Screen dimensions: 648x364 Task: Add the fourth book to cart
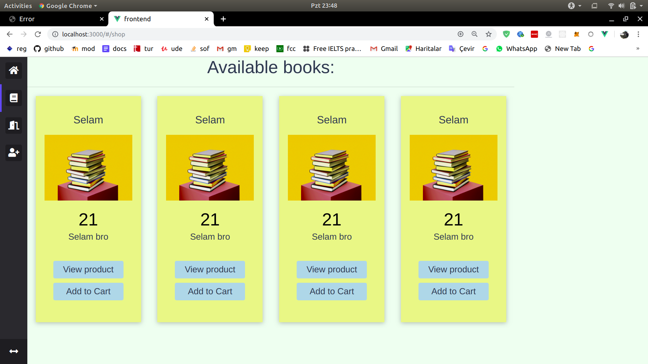click(x=453, y=291)
